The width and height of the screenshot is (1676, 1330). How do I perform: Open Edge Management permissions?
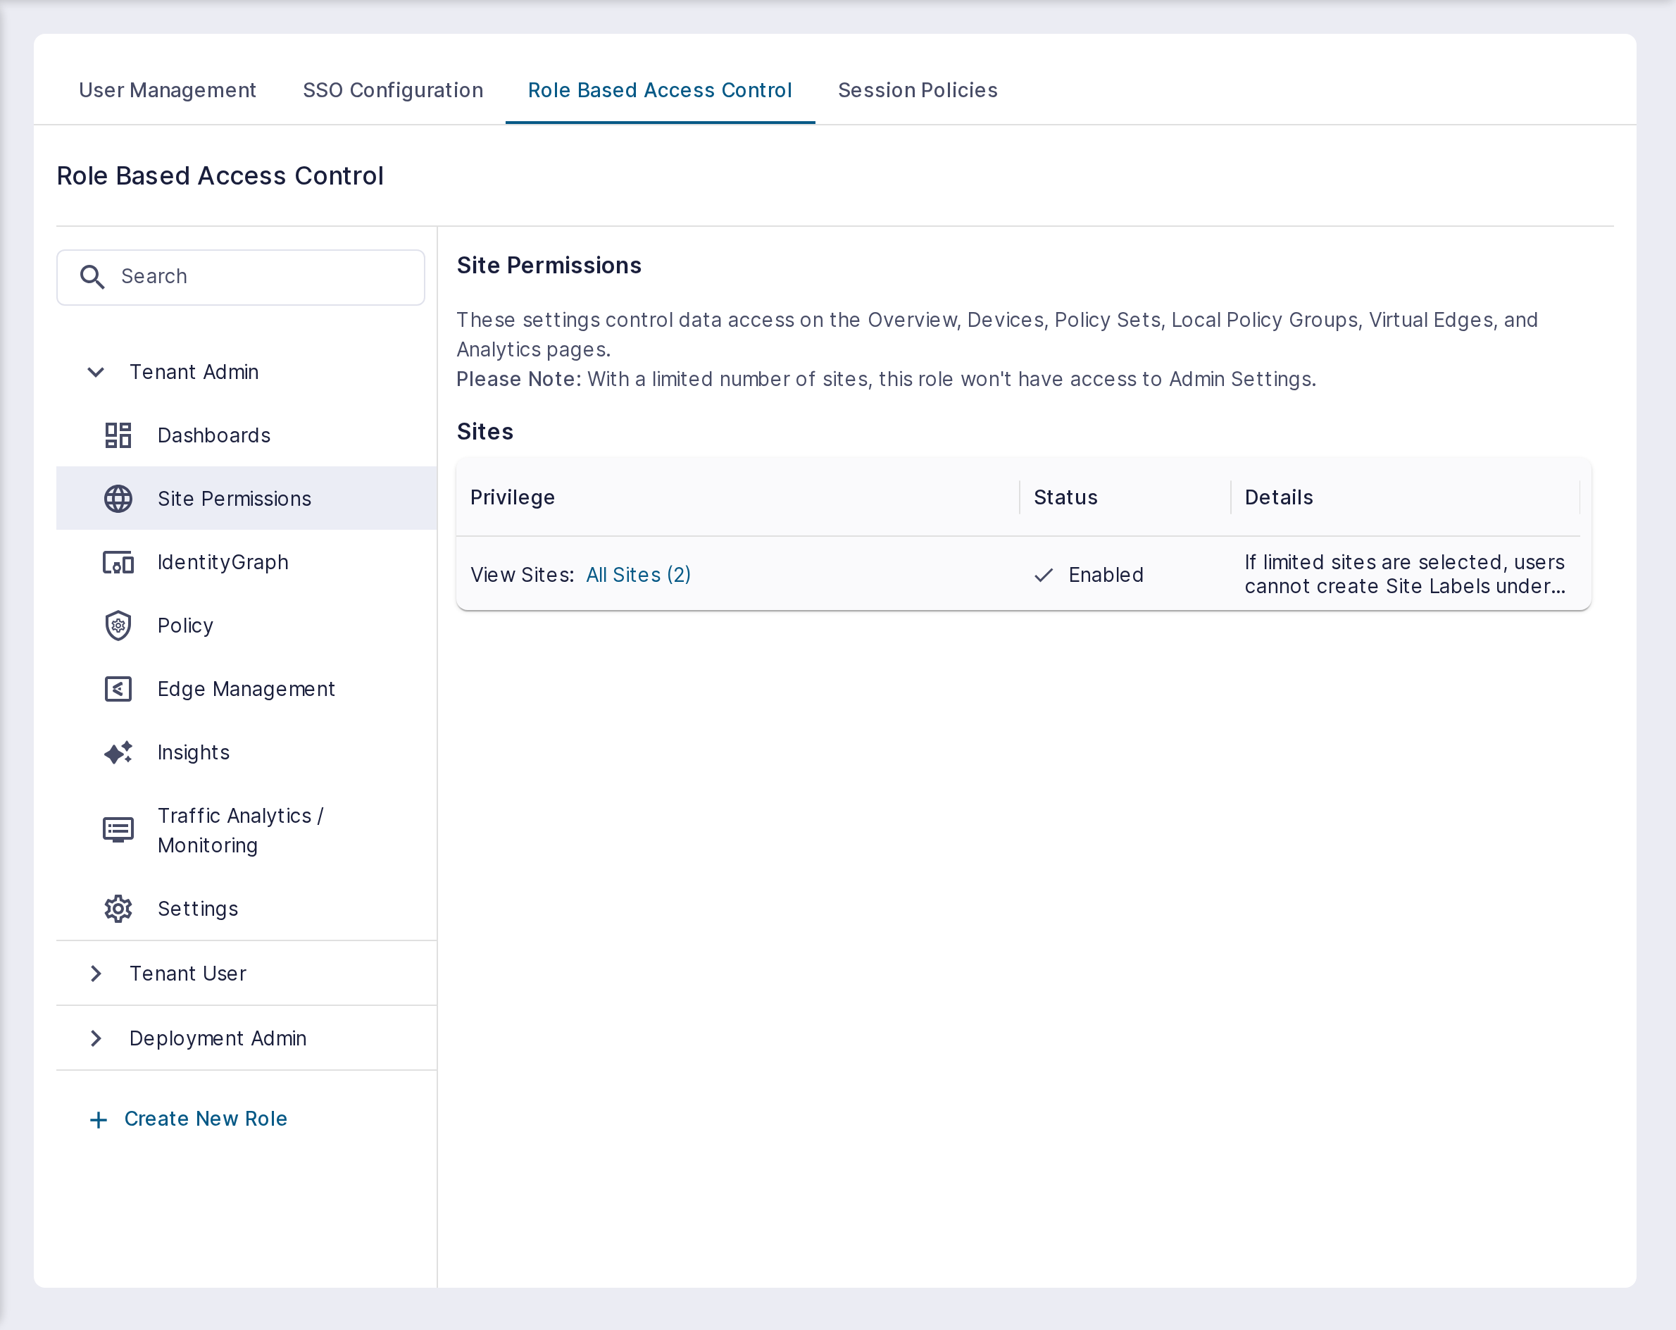(x=246, y=689)
